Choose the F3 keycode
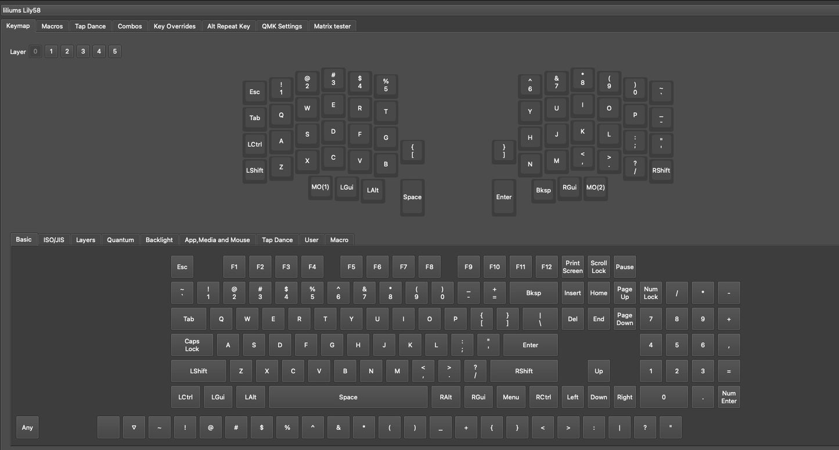 coord(286,267)
